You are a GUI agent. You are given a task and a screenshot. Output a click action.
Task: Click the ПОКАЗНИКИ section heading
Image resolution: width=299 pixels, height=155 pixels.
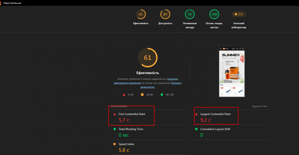(119, 106)
